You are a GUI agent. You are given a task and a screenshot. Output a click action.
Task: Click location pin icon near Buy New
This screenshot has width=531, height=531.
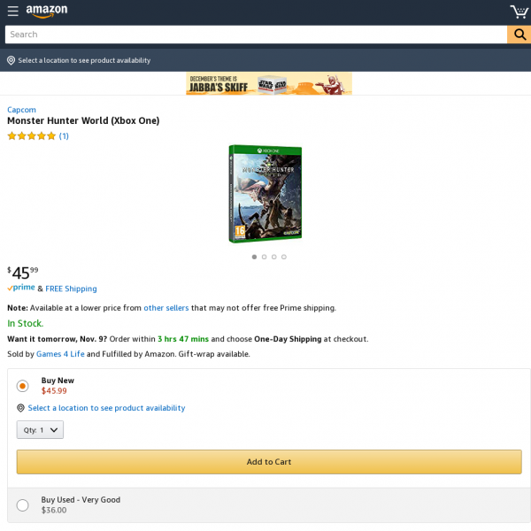tap(20, 408)
